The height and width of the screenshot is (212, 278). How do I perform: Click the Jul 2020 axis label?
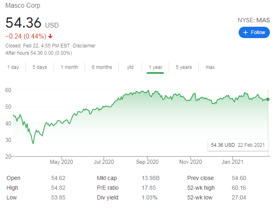pyautogui.click(x=104, y=162)
